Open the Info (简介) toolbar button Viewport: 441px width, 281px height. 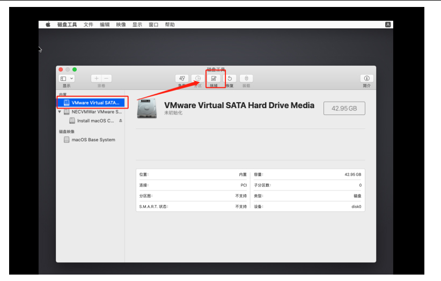(366, 79)
